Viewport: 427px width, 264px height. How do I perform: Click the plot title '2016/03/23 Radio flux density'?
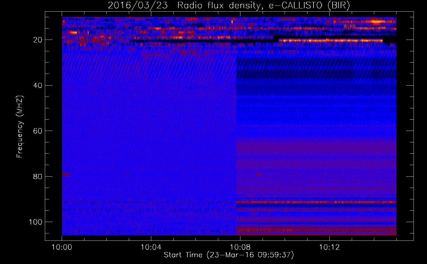(x=229, y=6)
